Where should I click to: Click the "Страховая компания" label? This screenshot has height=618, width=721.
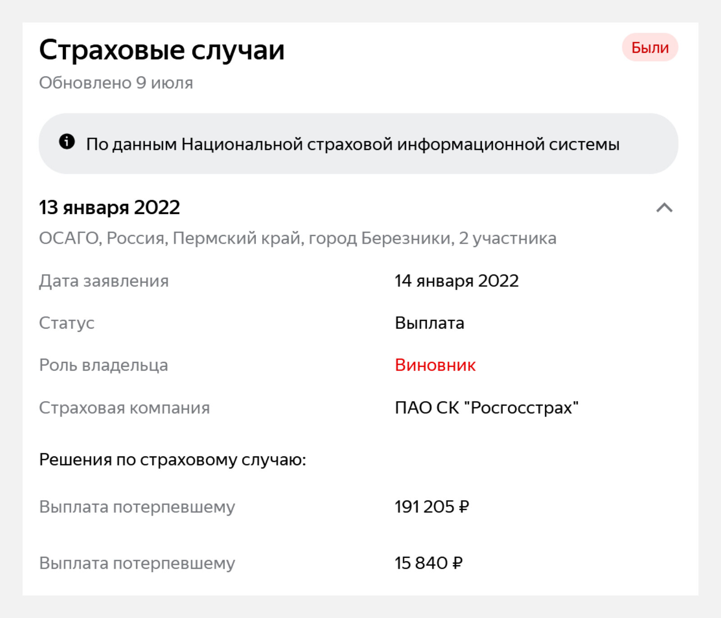(x=124, y=407)
